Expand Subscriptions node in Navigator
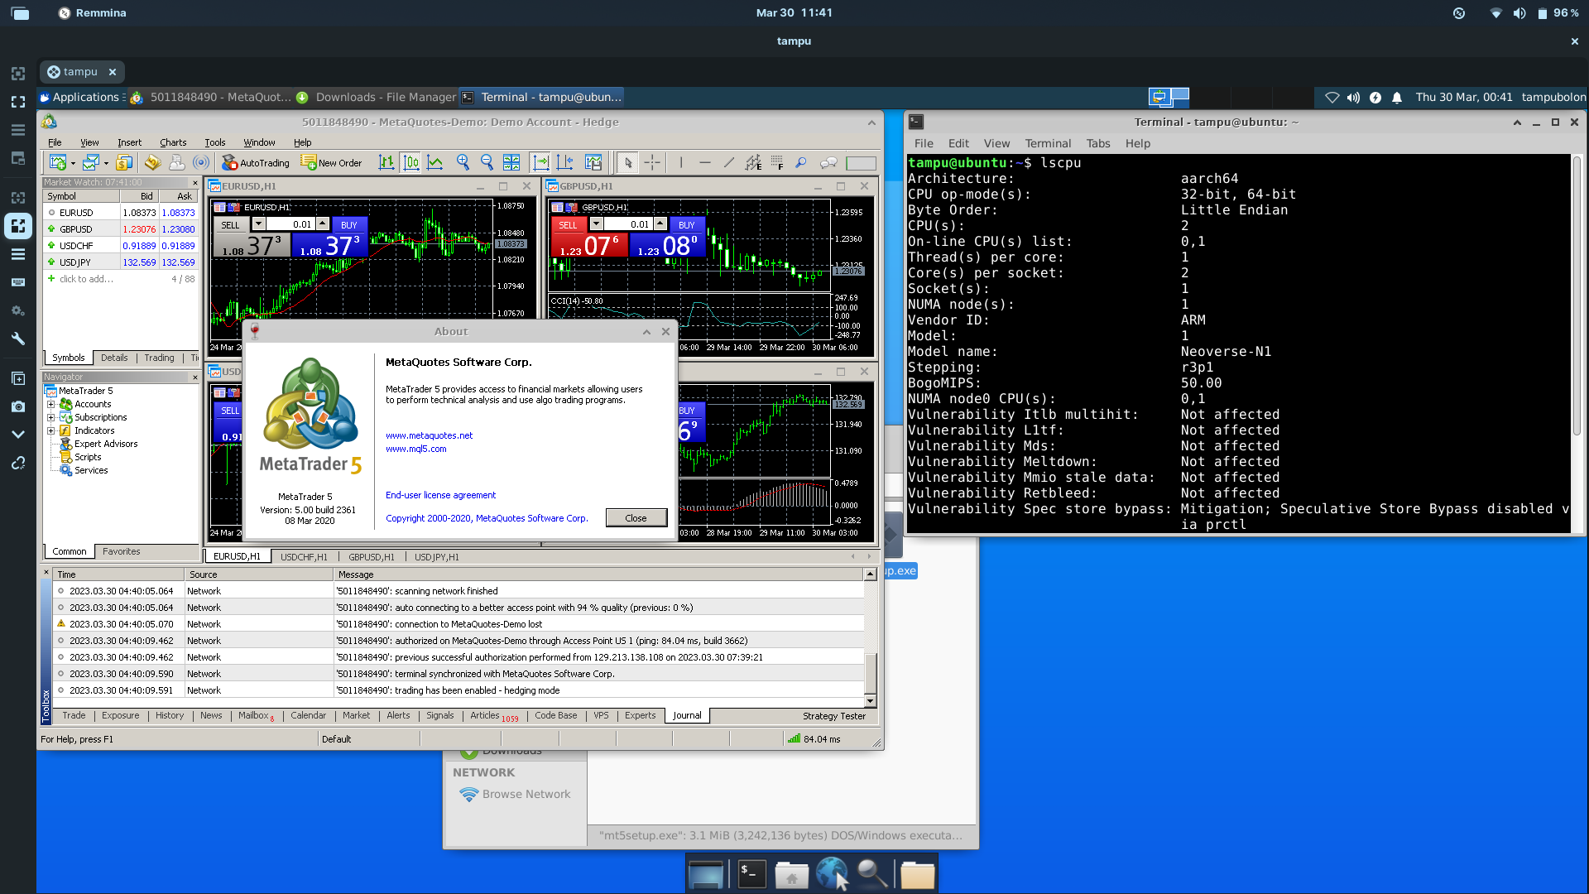1589x894 pixels. click(x=50, y=417)
